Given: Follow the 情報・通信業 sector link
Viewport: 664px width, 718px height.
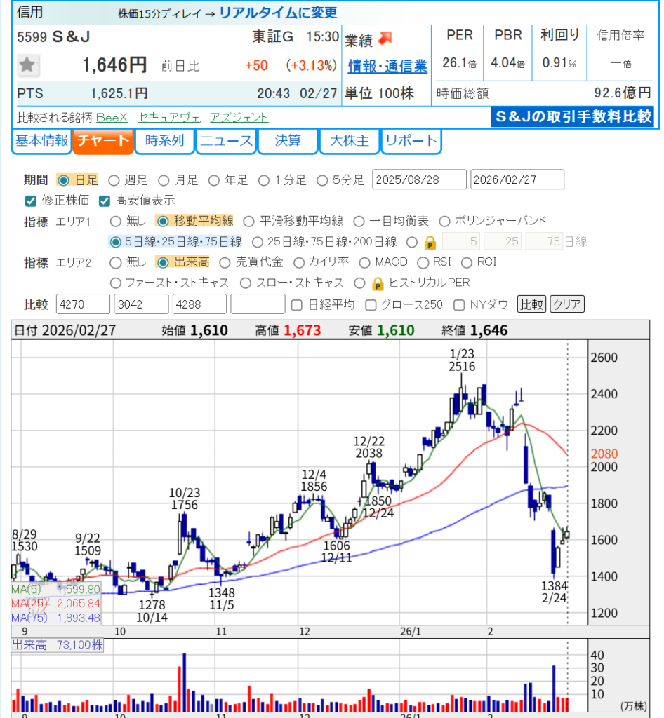Looking at the screenshot, I should pyautogui.click(x=387, y=67).
